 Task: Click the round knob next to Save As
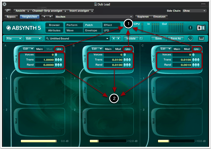(x=191, y=38)
